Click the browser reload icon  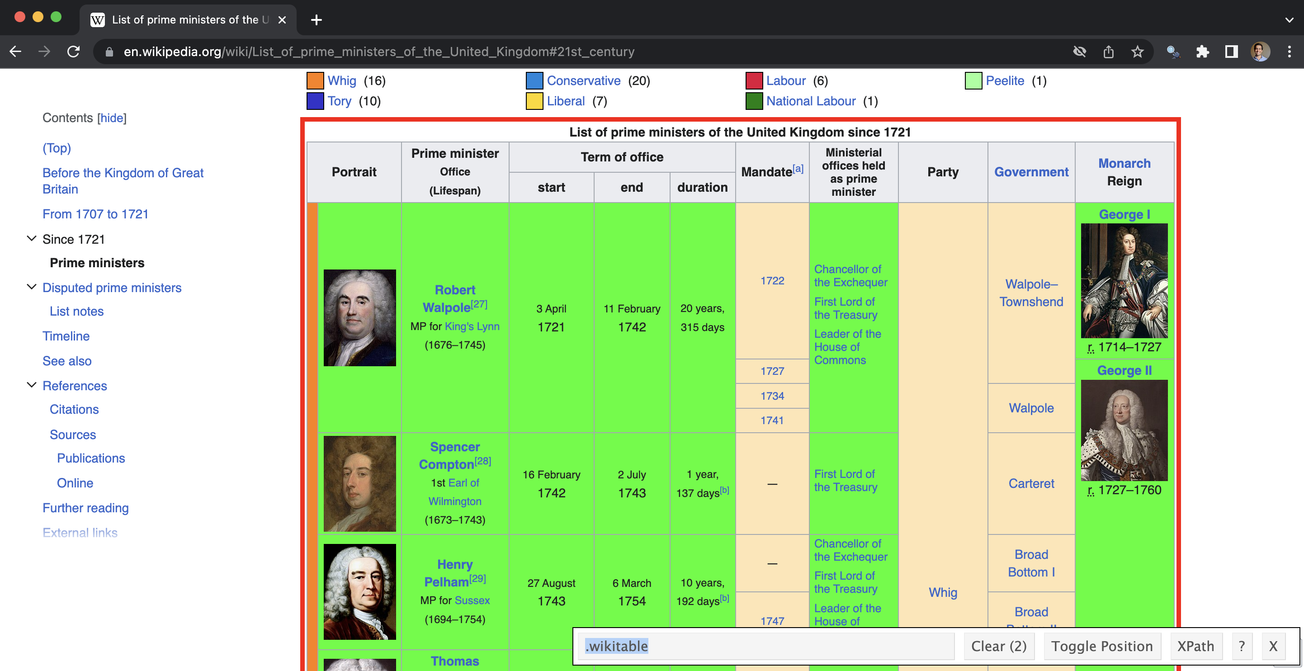point(73,52)
